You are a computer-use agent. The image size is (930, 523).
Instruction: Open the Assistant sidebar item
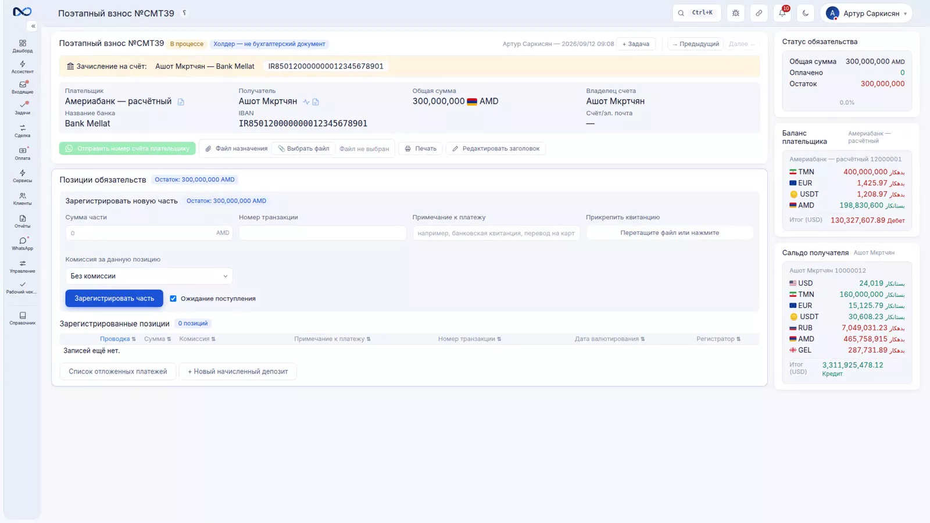[22, 67]
